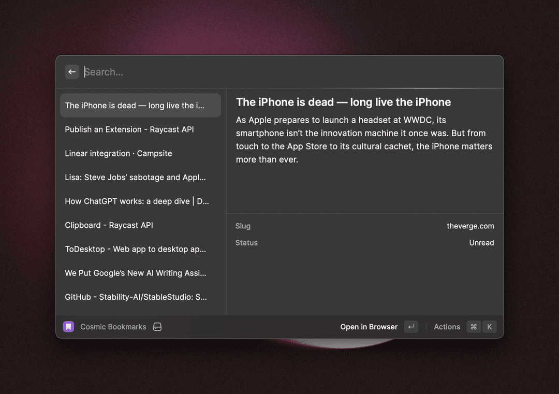Pick the "Clipboard - Raycast API" bookmark

[x=140, y=225]
